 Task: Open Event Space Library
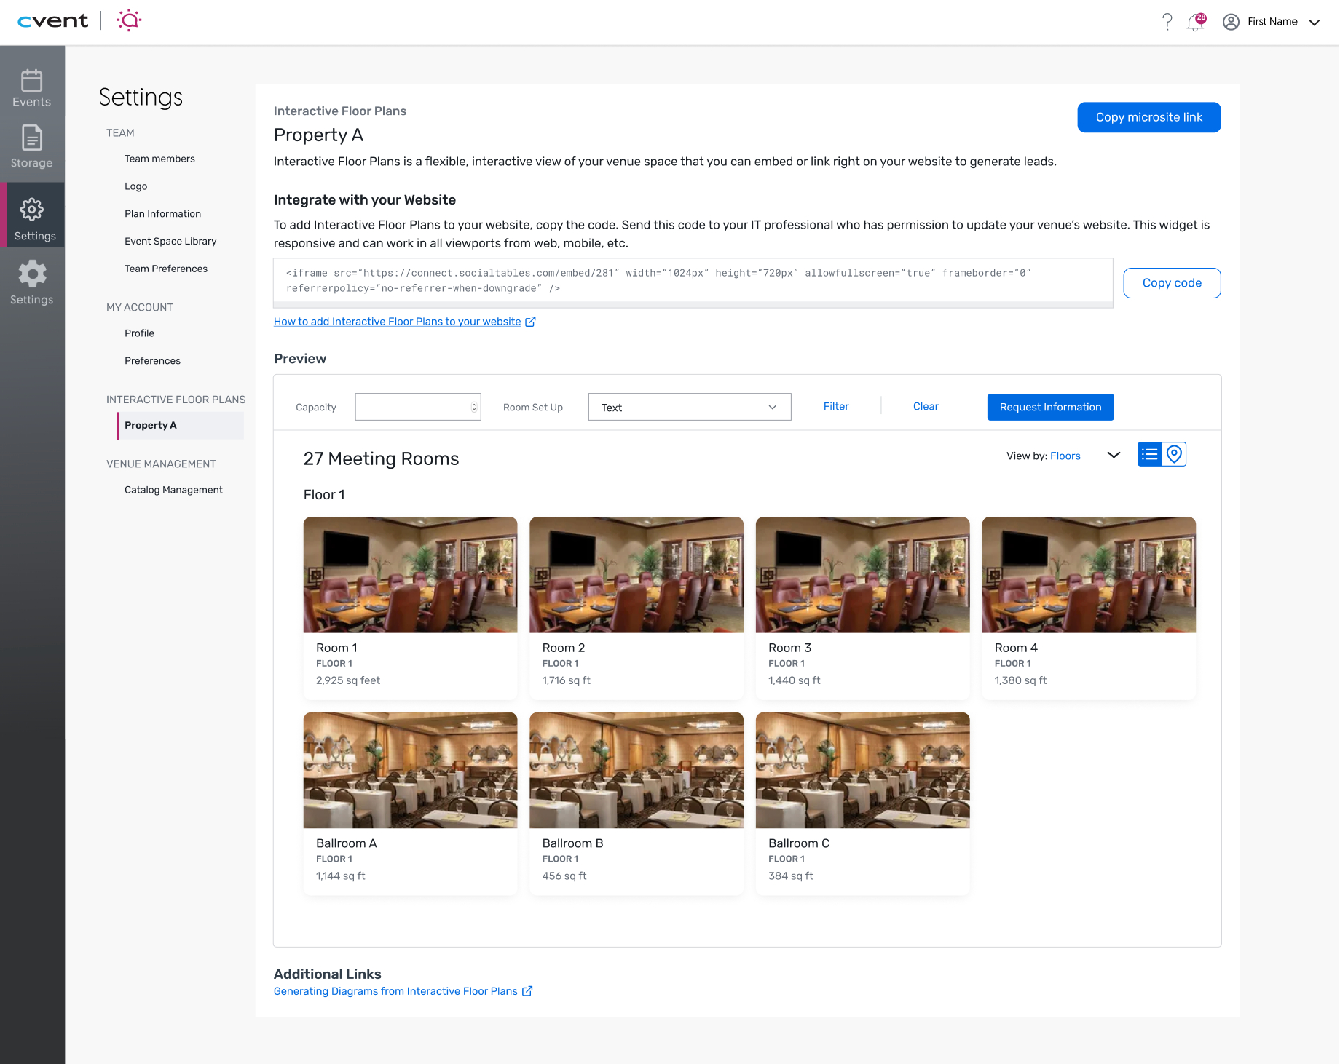(170, 242)
